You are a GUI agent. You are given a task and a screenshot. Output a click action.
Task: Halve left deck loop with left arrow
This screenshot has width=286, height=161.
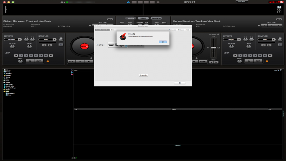(x=16, y=55)
